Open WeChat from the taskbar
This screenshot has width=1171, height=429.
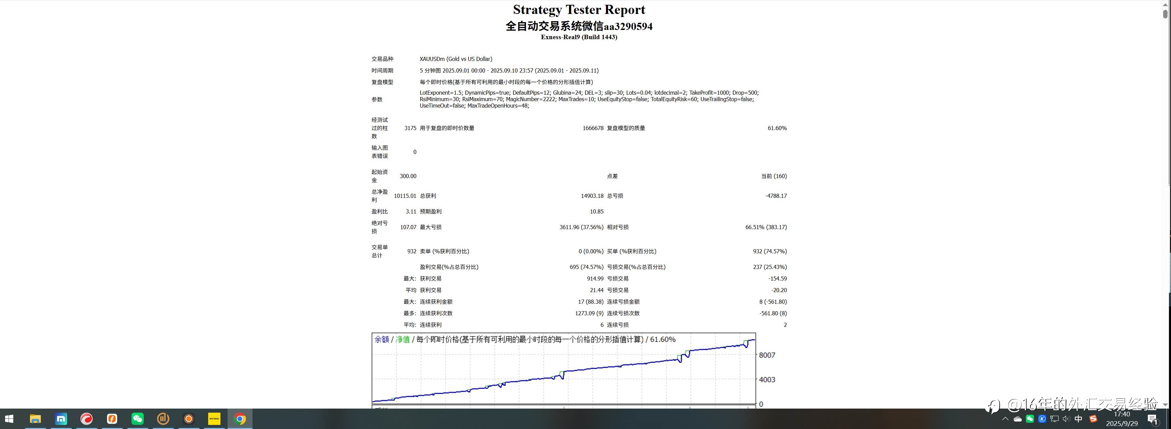(137, 418)
